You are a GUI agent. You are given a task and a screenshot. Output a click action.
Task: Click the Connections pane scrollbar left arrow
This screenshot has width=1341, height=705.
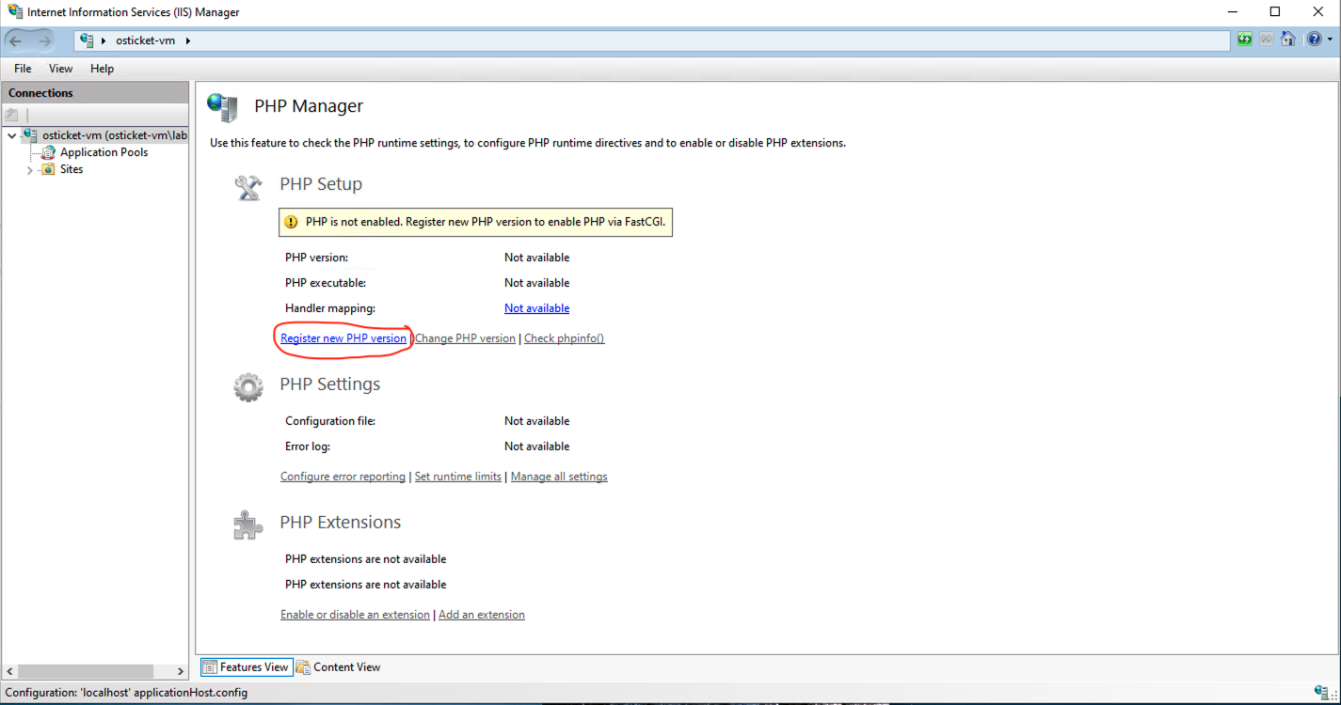10,671
